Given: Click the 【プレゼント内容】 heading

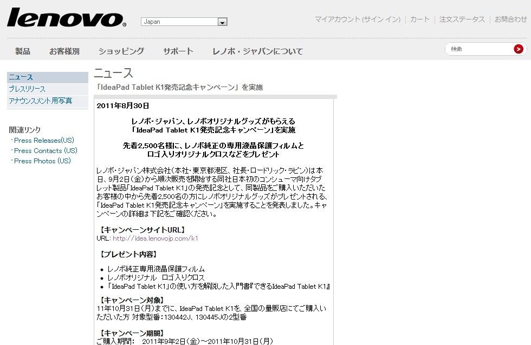Looking at the screenshot, I should [129, 254].
